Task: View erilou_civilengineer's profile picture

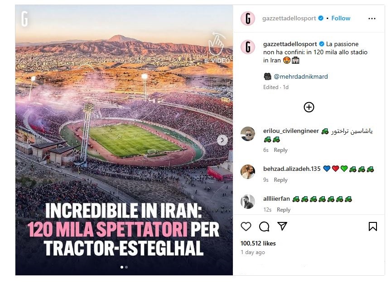Action: pyautogui.click(x=248, y=134)
